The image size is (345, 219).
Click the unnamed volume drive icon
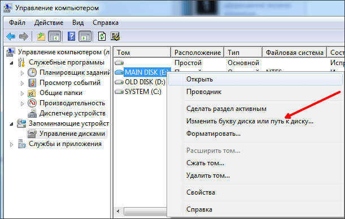(x=119, y=63)
